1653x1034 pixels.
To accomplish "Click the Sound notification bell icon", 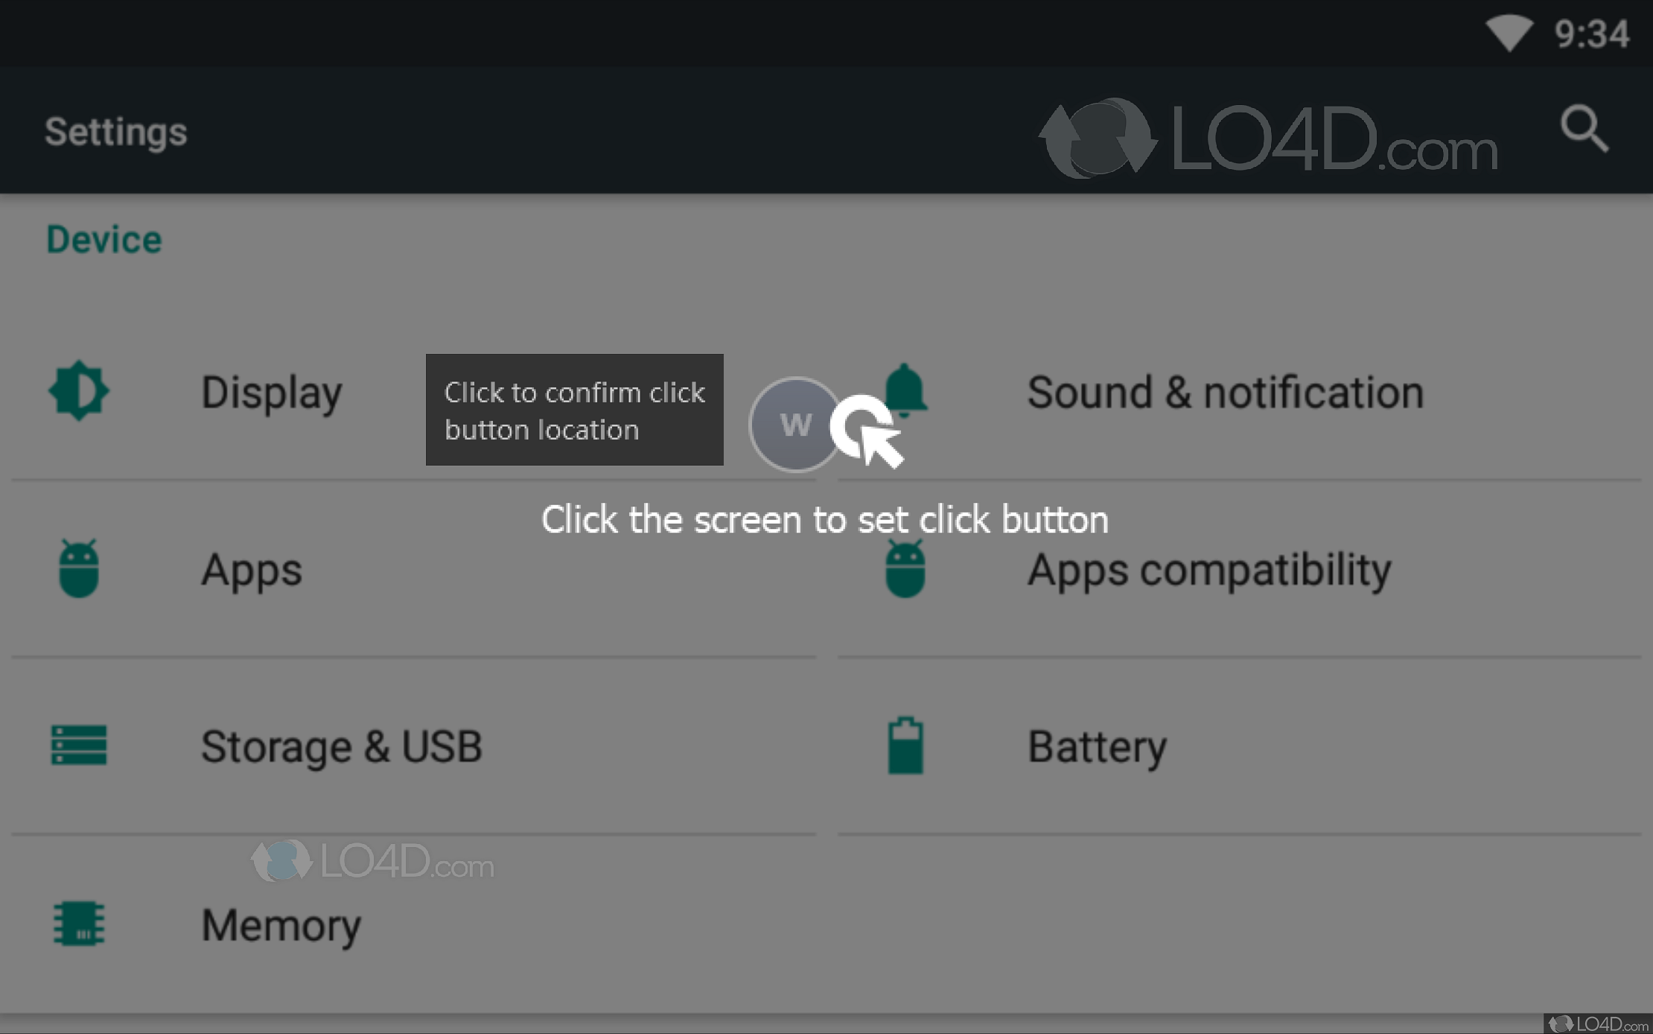I will (905, 389).
